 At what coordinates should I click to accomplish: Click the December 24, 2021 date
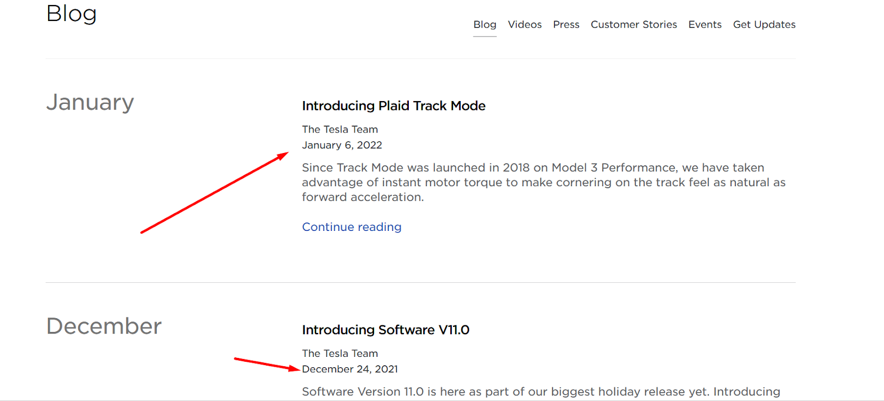click(x=350, y=369)
